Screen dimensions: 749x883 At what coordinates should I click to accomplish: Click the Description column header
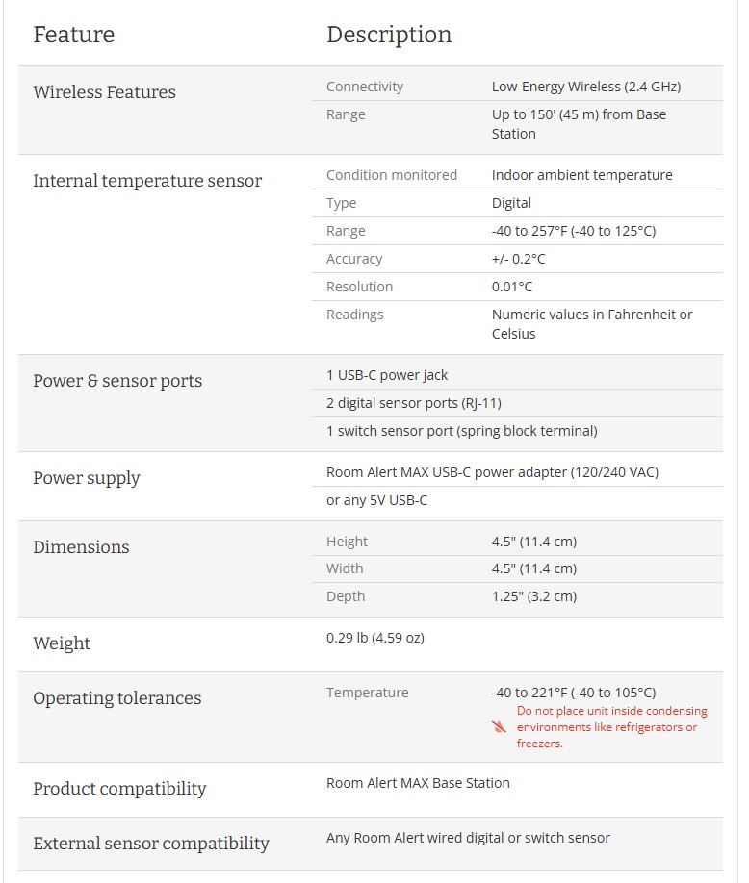click(x=389, y=35)
